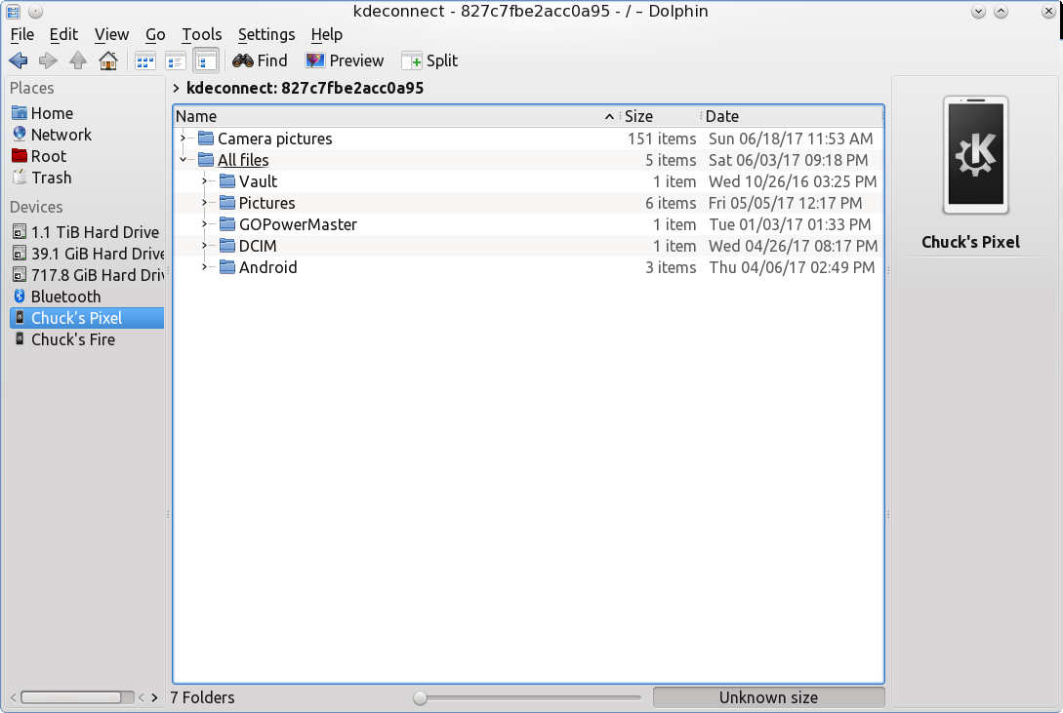The image size is (1063, 713).
Task: Open Trash in Places panel
Action: pos(41,178)
